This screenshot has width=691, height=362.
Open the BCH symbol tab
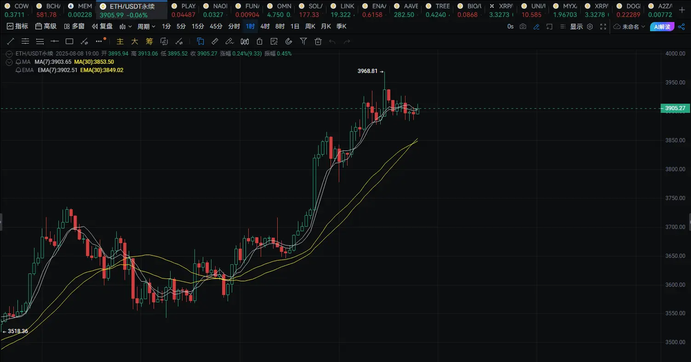tap(49, 10)
